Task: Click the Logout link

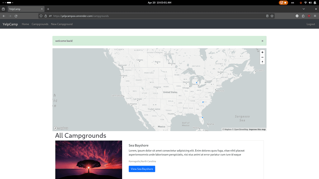Action: click(311, 24)
